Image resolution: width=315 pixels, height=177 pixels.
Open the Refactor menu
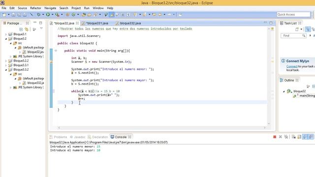pyautogui.click(x=35, y=8)
